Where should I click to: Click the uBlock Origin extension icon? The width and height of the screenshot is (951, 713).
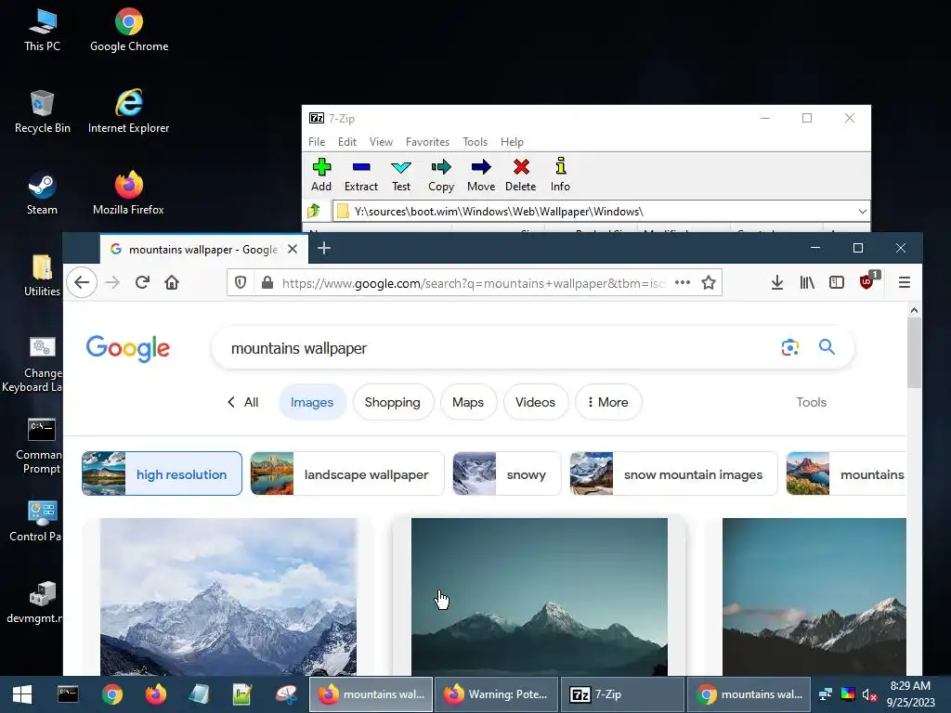867,281
